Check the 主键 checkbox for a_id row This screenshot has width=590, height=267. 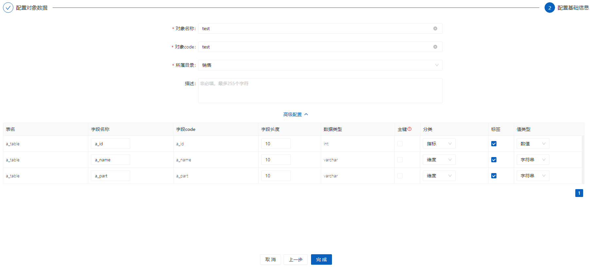coord(400,144)
